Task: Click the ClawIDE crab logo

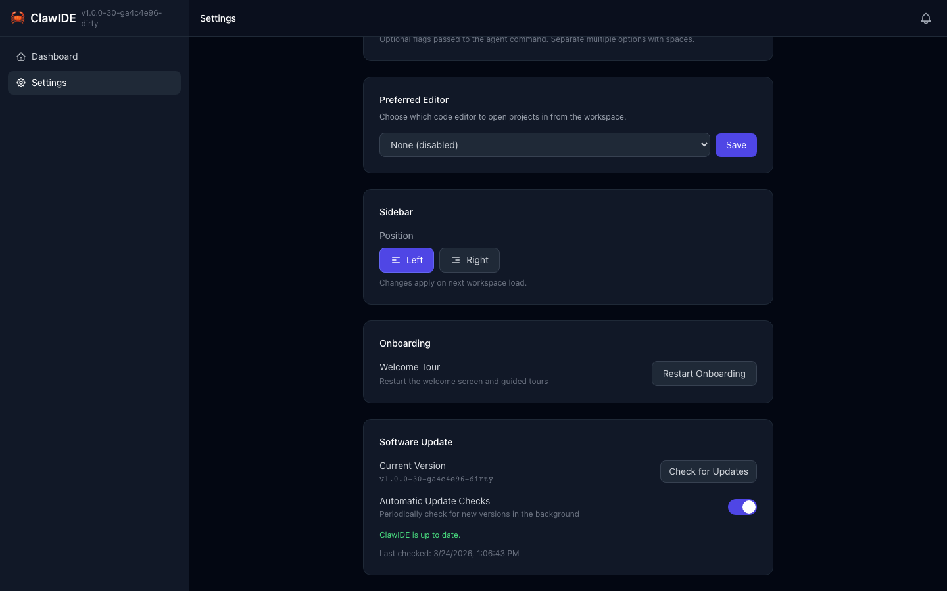Action: click(18, 18)
